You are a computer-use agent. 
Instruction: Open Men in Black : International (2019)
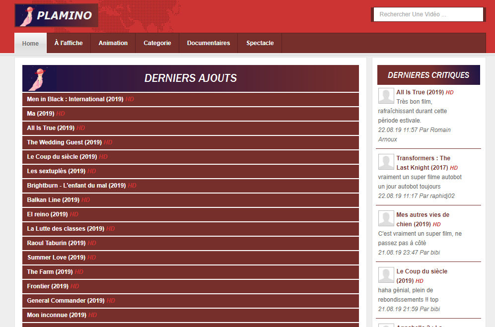(191, 99)
